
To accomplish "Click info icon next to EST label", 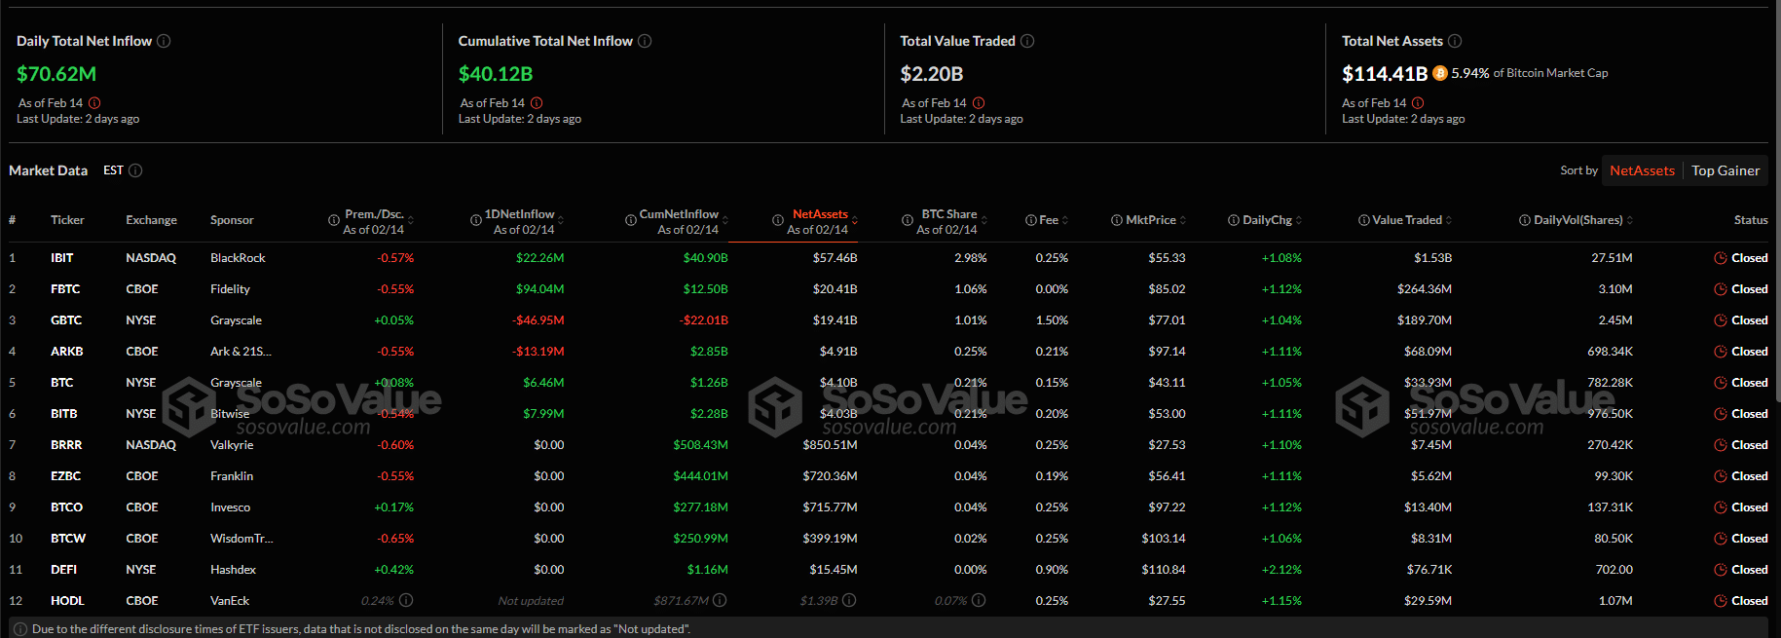I will (135, 170).
